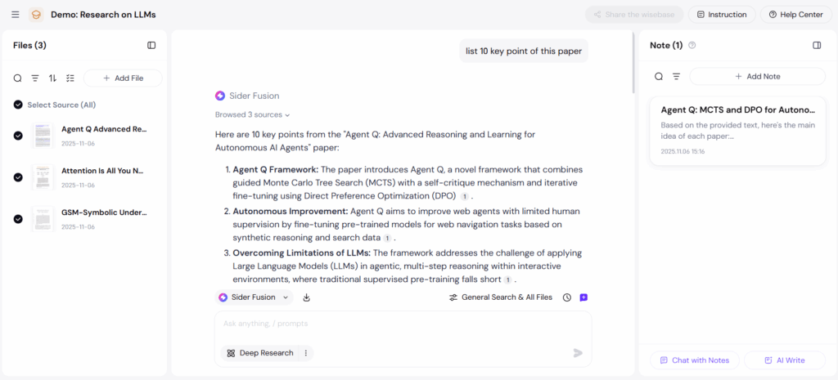Uncheck the Attention Is All You file
Screen dimensions: 838x380
(18, 177)
